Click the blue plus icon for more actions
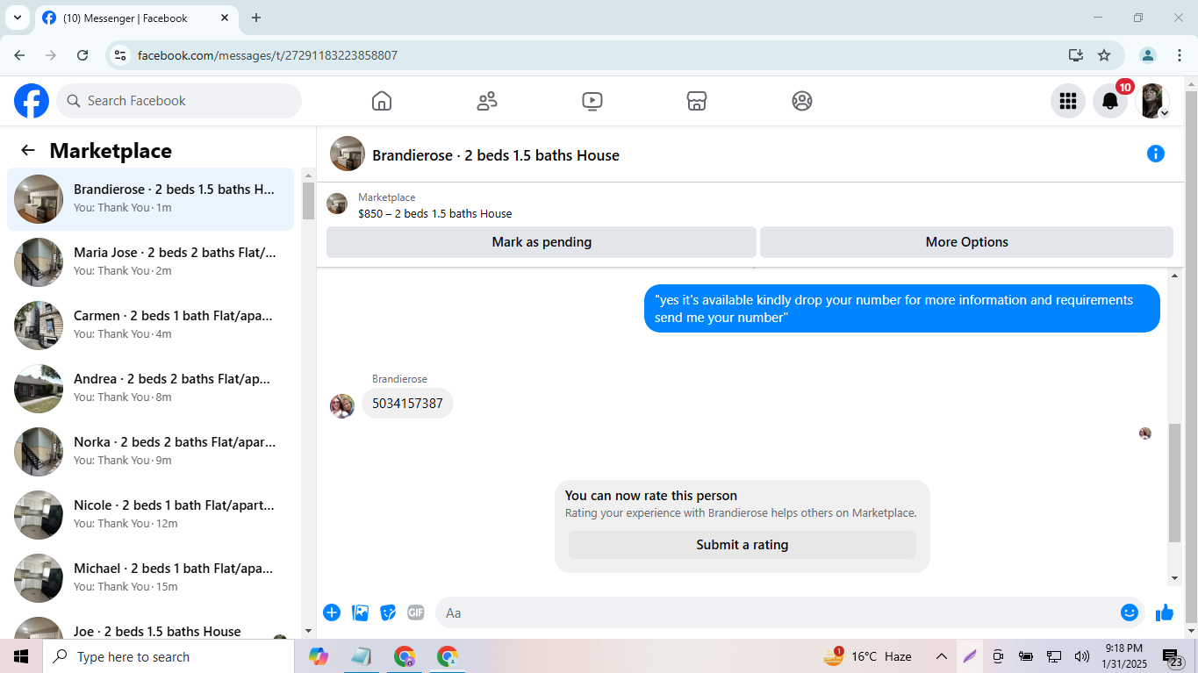 click(332, 612)
